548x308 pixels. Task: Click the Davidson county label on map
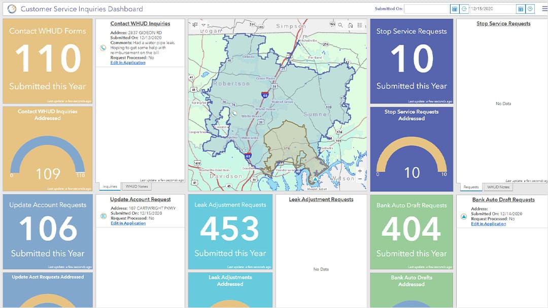point(226,176)
